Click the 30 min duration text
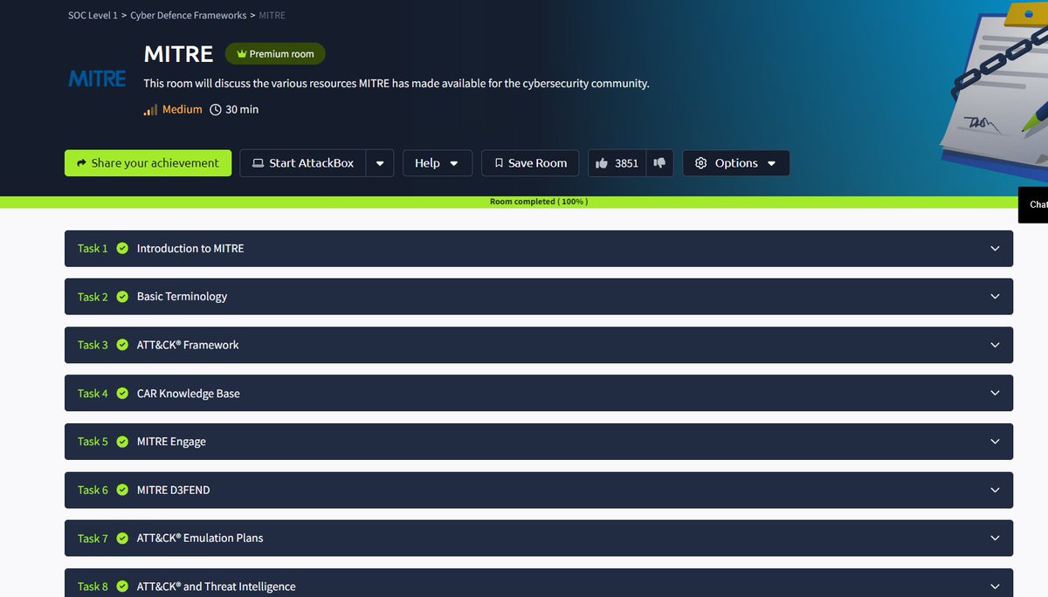 point(242,110)
